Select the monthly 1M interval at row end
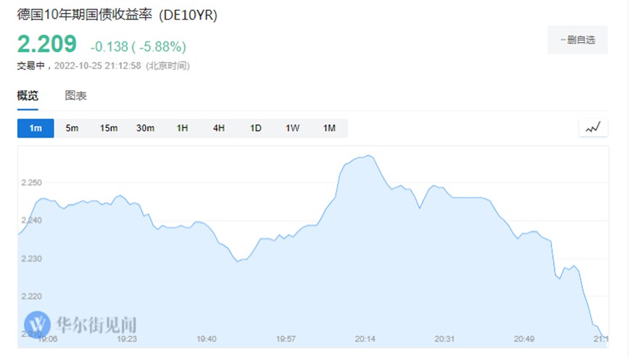The image size is (630, 359). click(x=329, y=128)
